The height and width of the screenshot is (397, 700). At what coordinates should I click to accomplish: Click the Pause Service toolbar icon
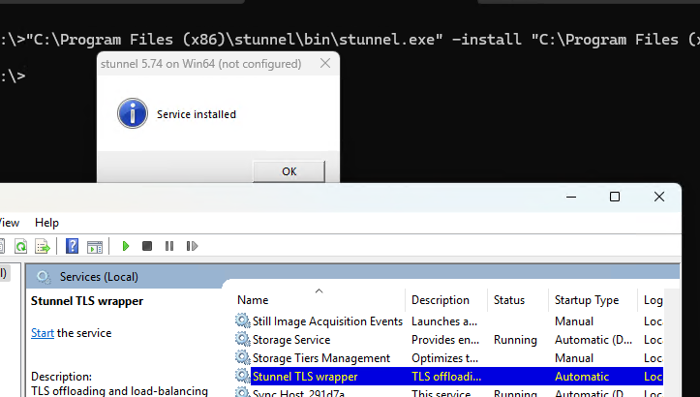(169, 247)
